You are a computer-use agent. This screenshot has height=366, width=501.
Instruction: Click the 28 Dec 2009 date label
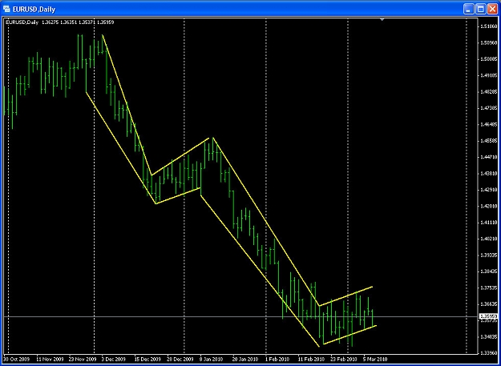click(x=181, y=359)
